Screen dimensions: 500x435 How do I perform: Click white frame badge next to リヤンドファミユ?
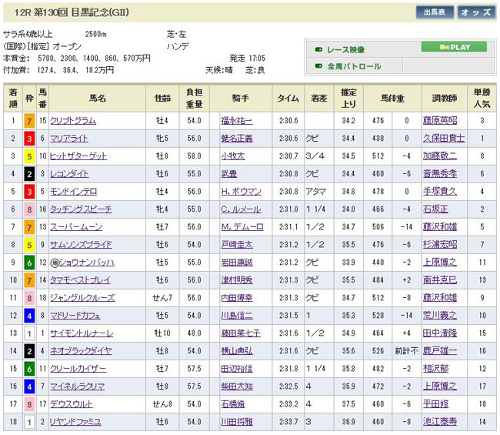29,422
